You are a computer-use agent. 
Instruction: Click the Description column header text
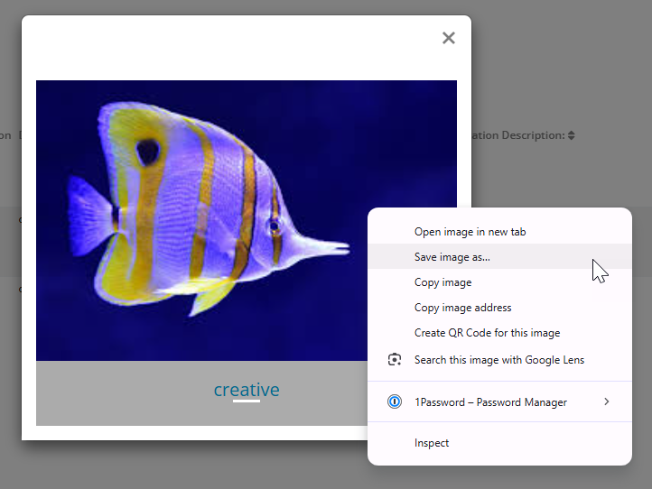coord(518,135)
